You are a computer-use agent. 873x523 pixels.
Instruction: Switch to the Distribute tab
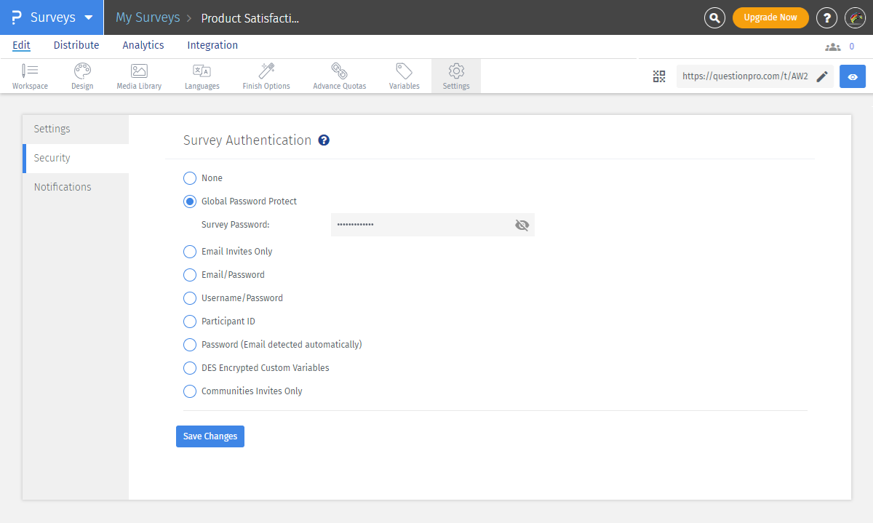(76, 45)
